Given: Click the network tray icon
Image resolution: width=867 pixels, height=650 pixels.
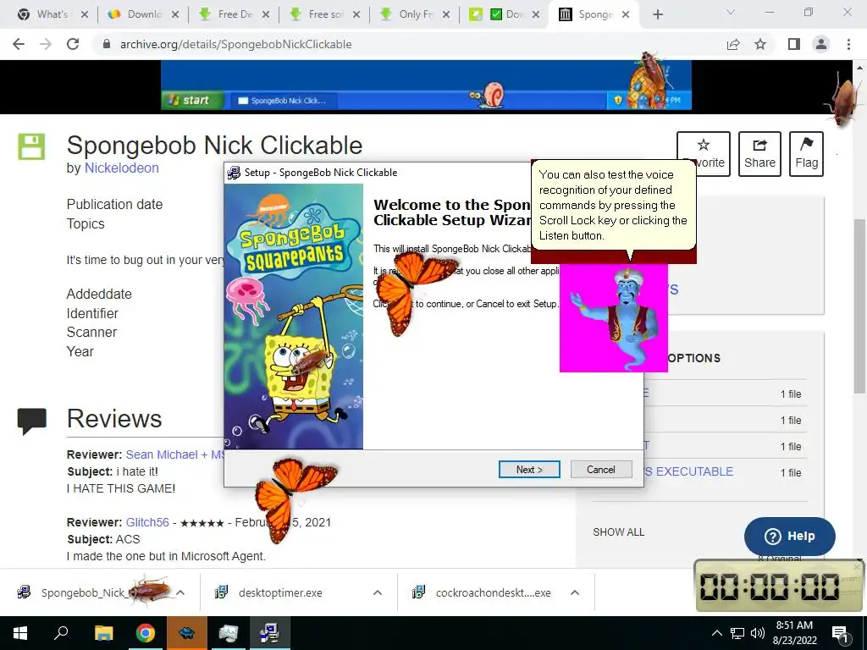Looking at the screenshot, I should pyautogui.click(x=737, y=633).
